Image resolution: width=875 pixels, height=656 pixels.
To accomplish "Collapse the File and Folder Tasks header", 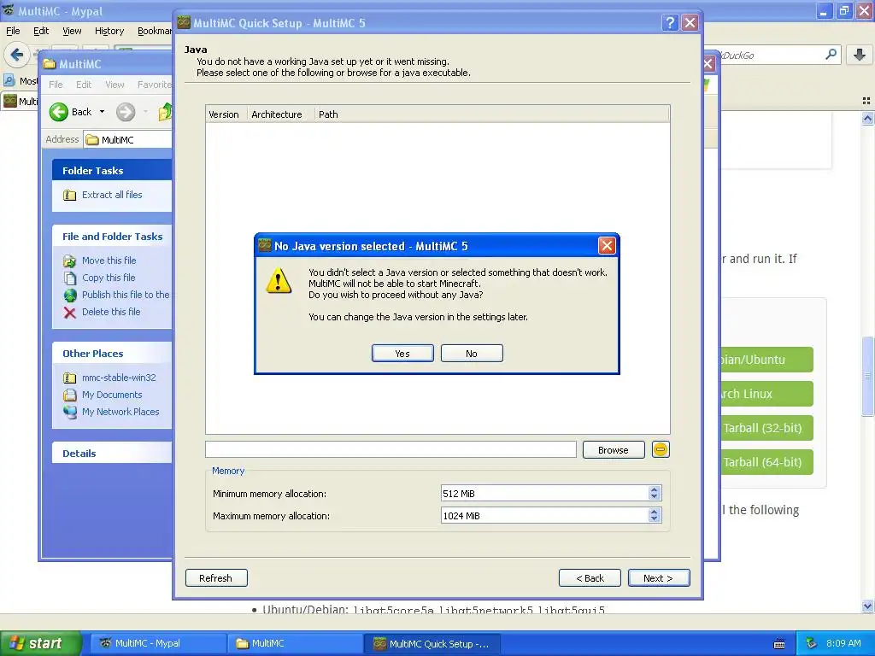I will (112, 237).
